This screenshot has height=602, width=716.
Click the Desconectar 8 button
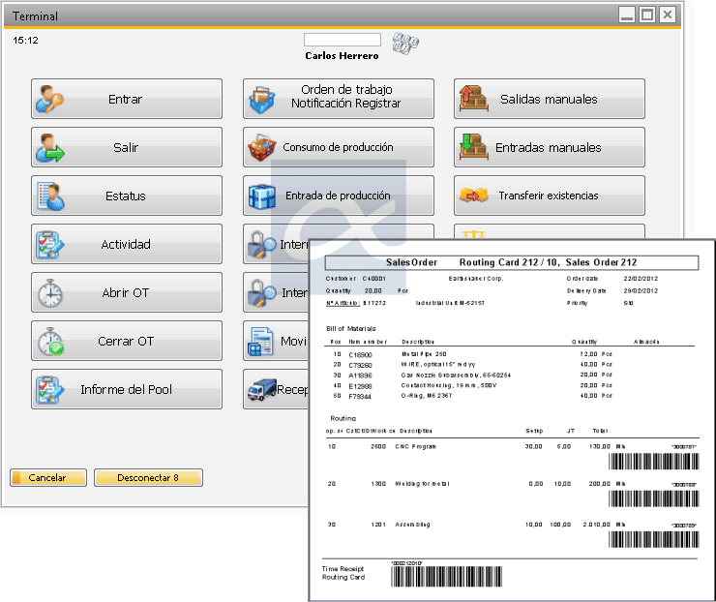point(148,478)
